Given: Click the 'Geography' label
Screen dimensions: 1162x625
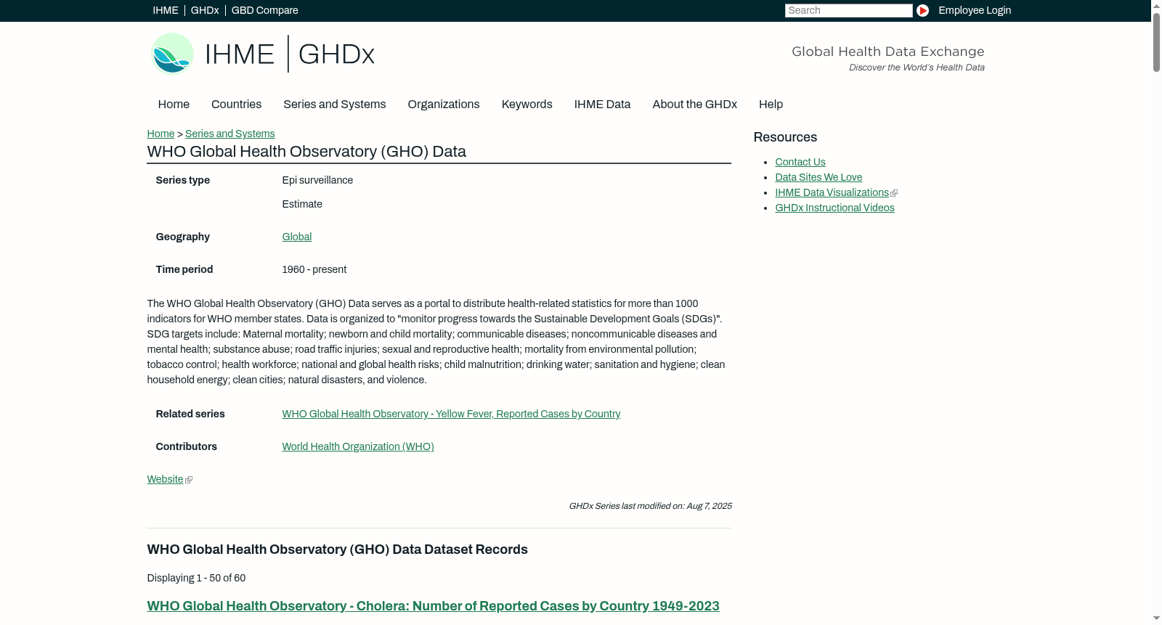Looking at the screenshot, I should tap(182, 237).
